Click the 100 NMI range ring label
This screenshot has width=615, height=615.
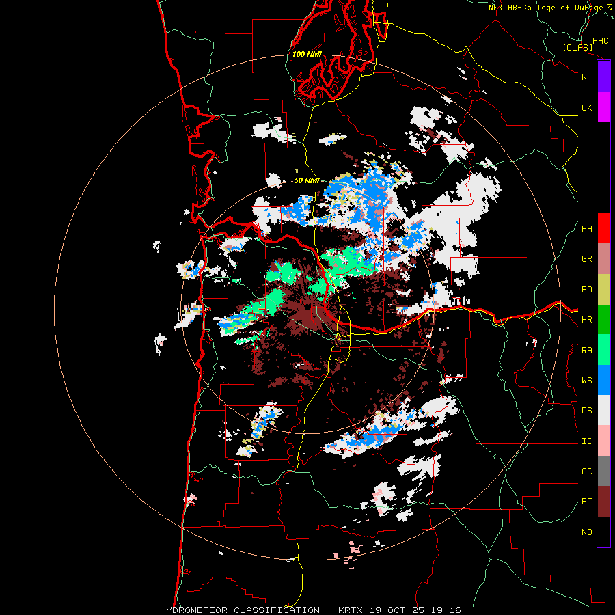click(x=307, y=54)
